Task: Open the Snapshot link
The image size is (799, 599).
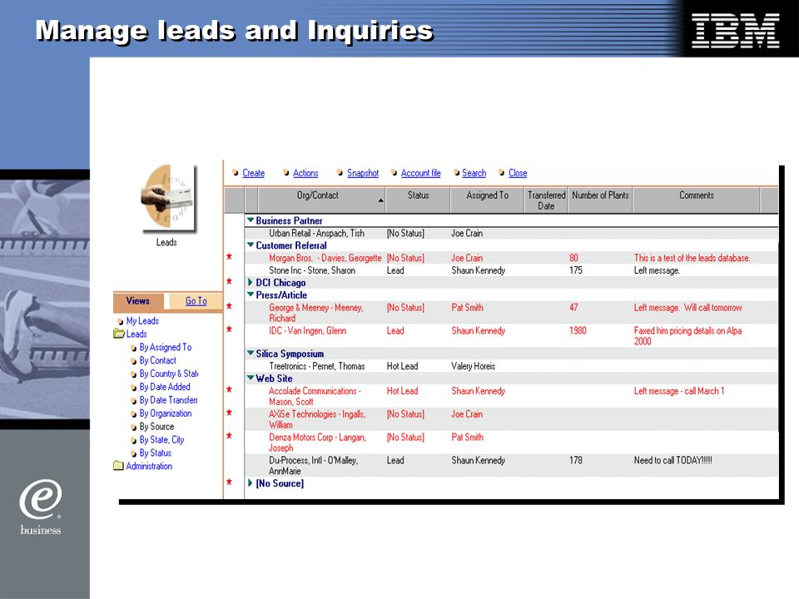Action: tap(363, 173)
